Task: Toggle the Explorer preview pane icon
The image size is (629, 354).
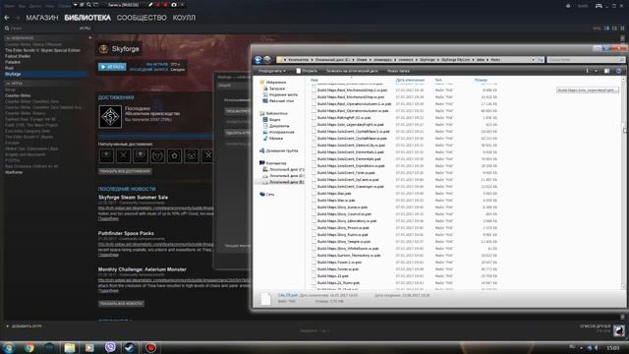Action: (x=607, y=71)
